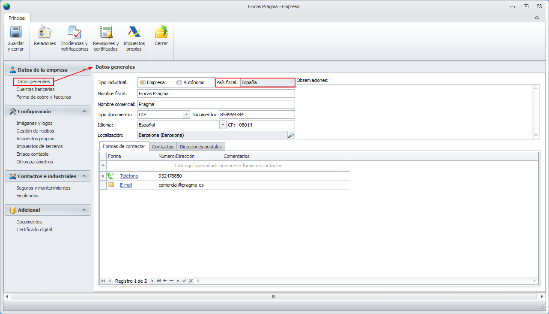Cancel edit with the navigator X

[x=191, y=281]
